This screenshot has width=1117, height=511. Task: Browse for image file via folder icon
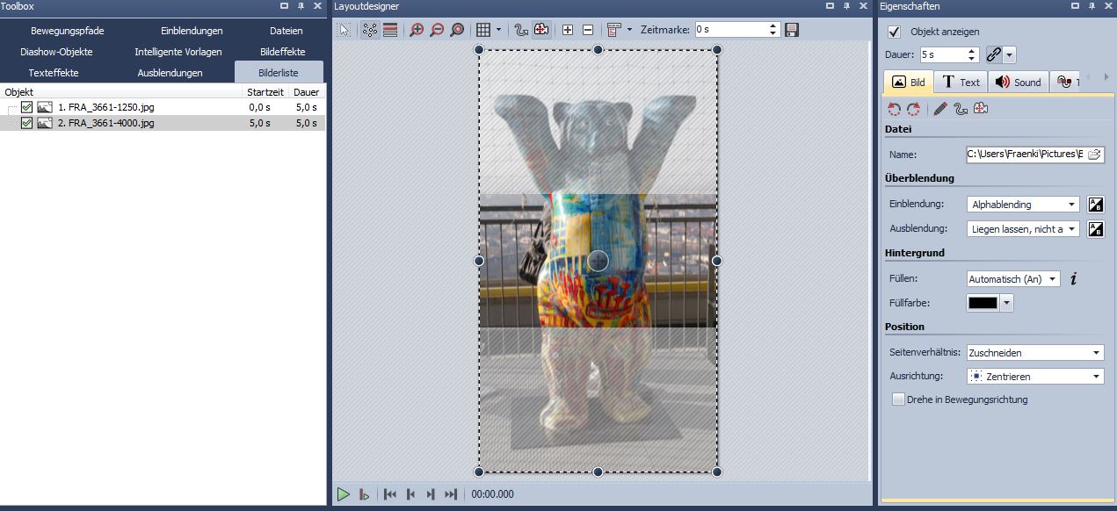(1094, 155)
